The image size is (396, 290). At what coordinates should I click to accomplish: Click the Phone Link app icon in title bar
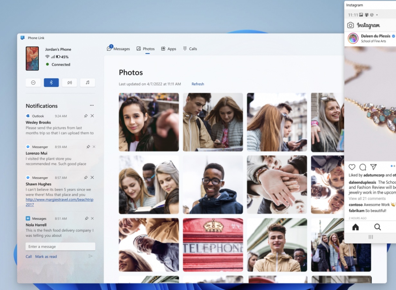coord(22,38)
